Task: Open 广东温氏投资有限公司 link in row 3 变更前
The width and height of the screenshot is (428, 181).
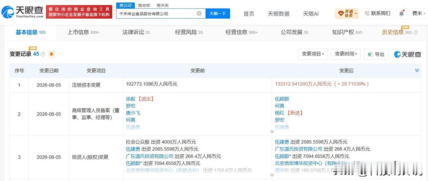Action: [149, 156]
